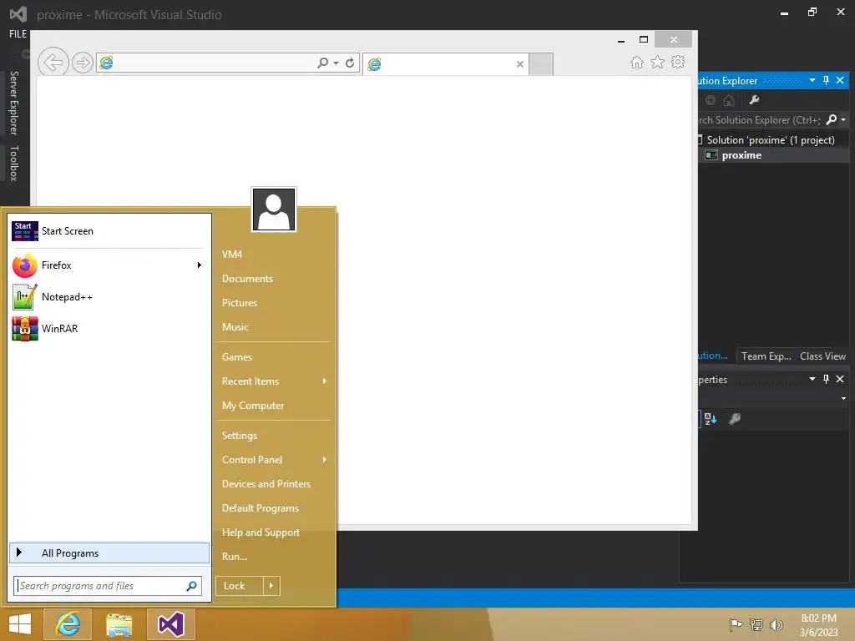
Task: Toggle auto-hide pin on Solution Explorer
Action: pyautogui.click(x=826, y=80)
